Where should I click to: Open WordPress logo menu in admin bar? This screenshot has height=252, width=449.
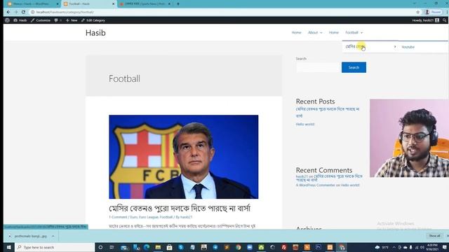8,20
